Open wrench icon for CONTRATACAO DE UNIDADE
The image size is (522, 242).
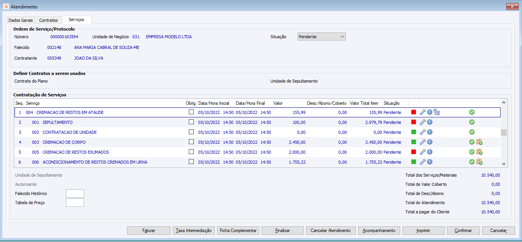pyautogui.click(x=422, y=132)
